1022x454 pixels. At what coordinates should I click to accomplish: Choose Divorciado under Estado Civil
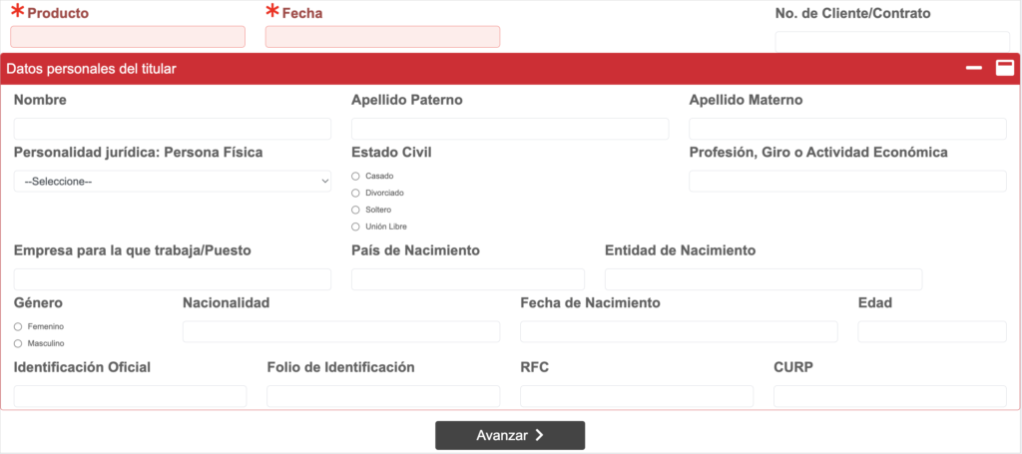coord(356,193)
